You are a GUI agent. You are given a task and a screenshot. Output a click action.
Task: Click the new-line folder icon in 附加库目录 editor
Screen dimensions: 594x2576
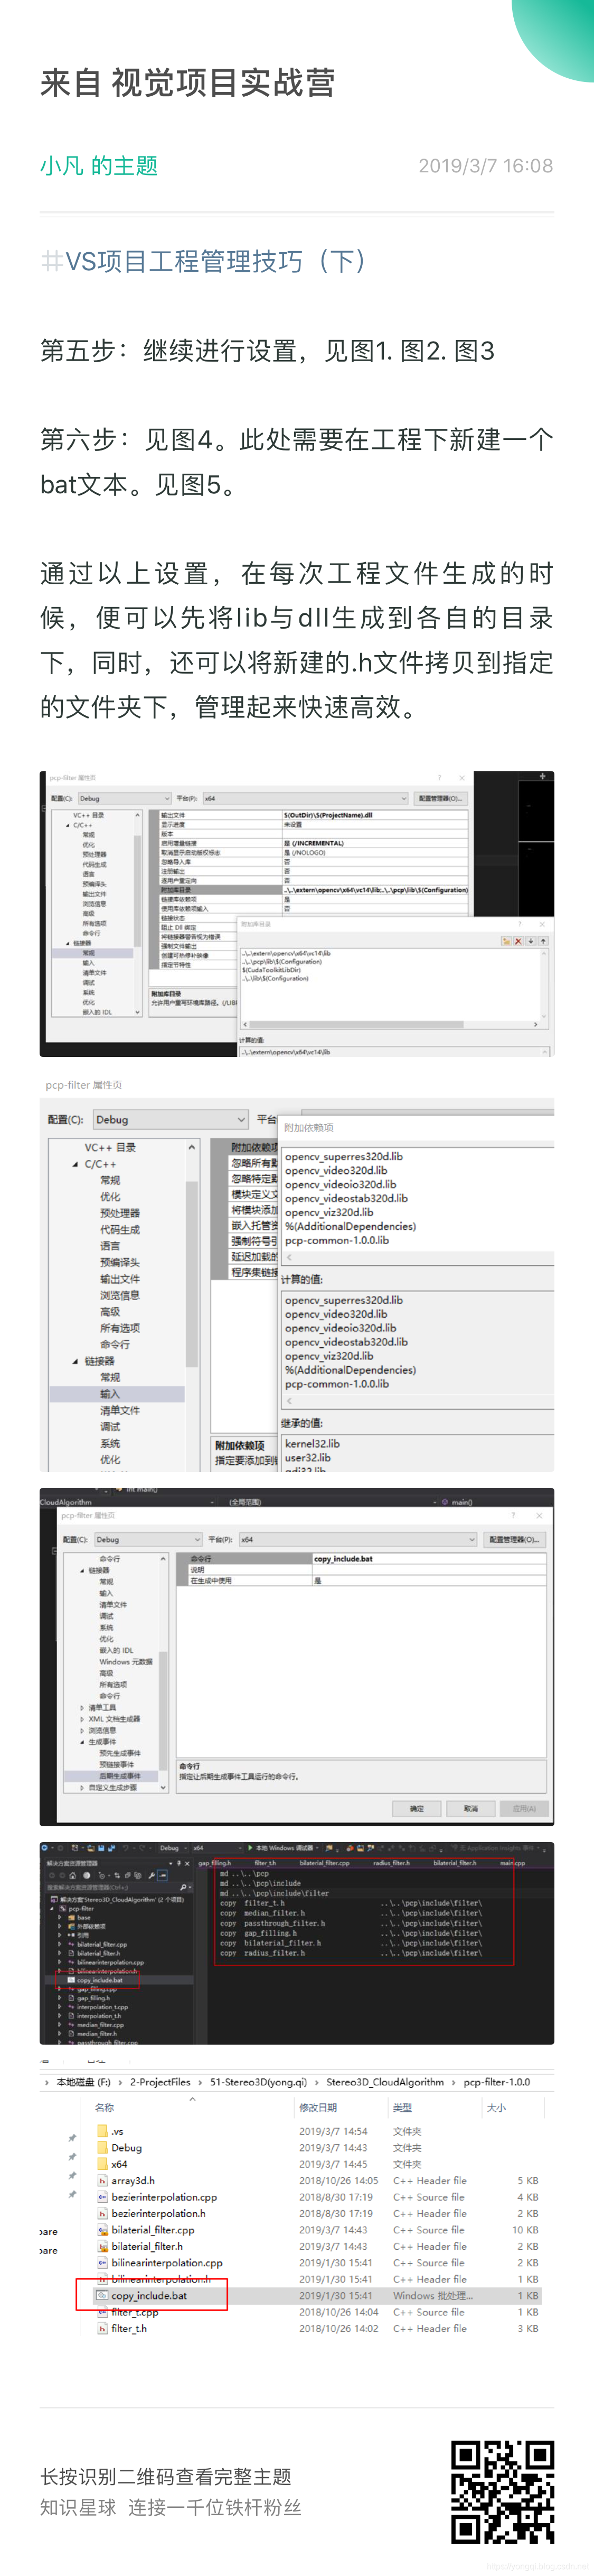[x=506, y=941]
